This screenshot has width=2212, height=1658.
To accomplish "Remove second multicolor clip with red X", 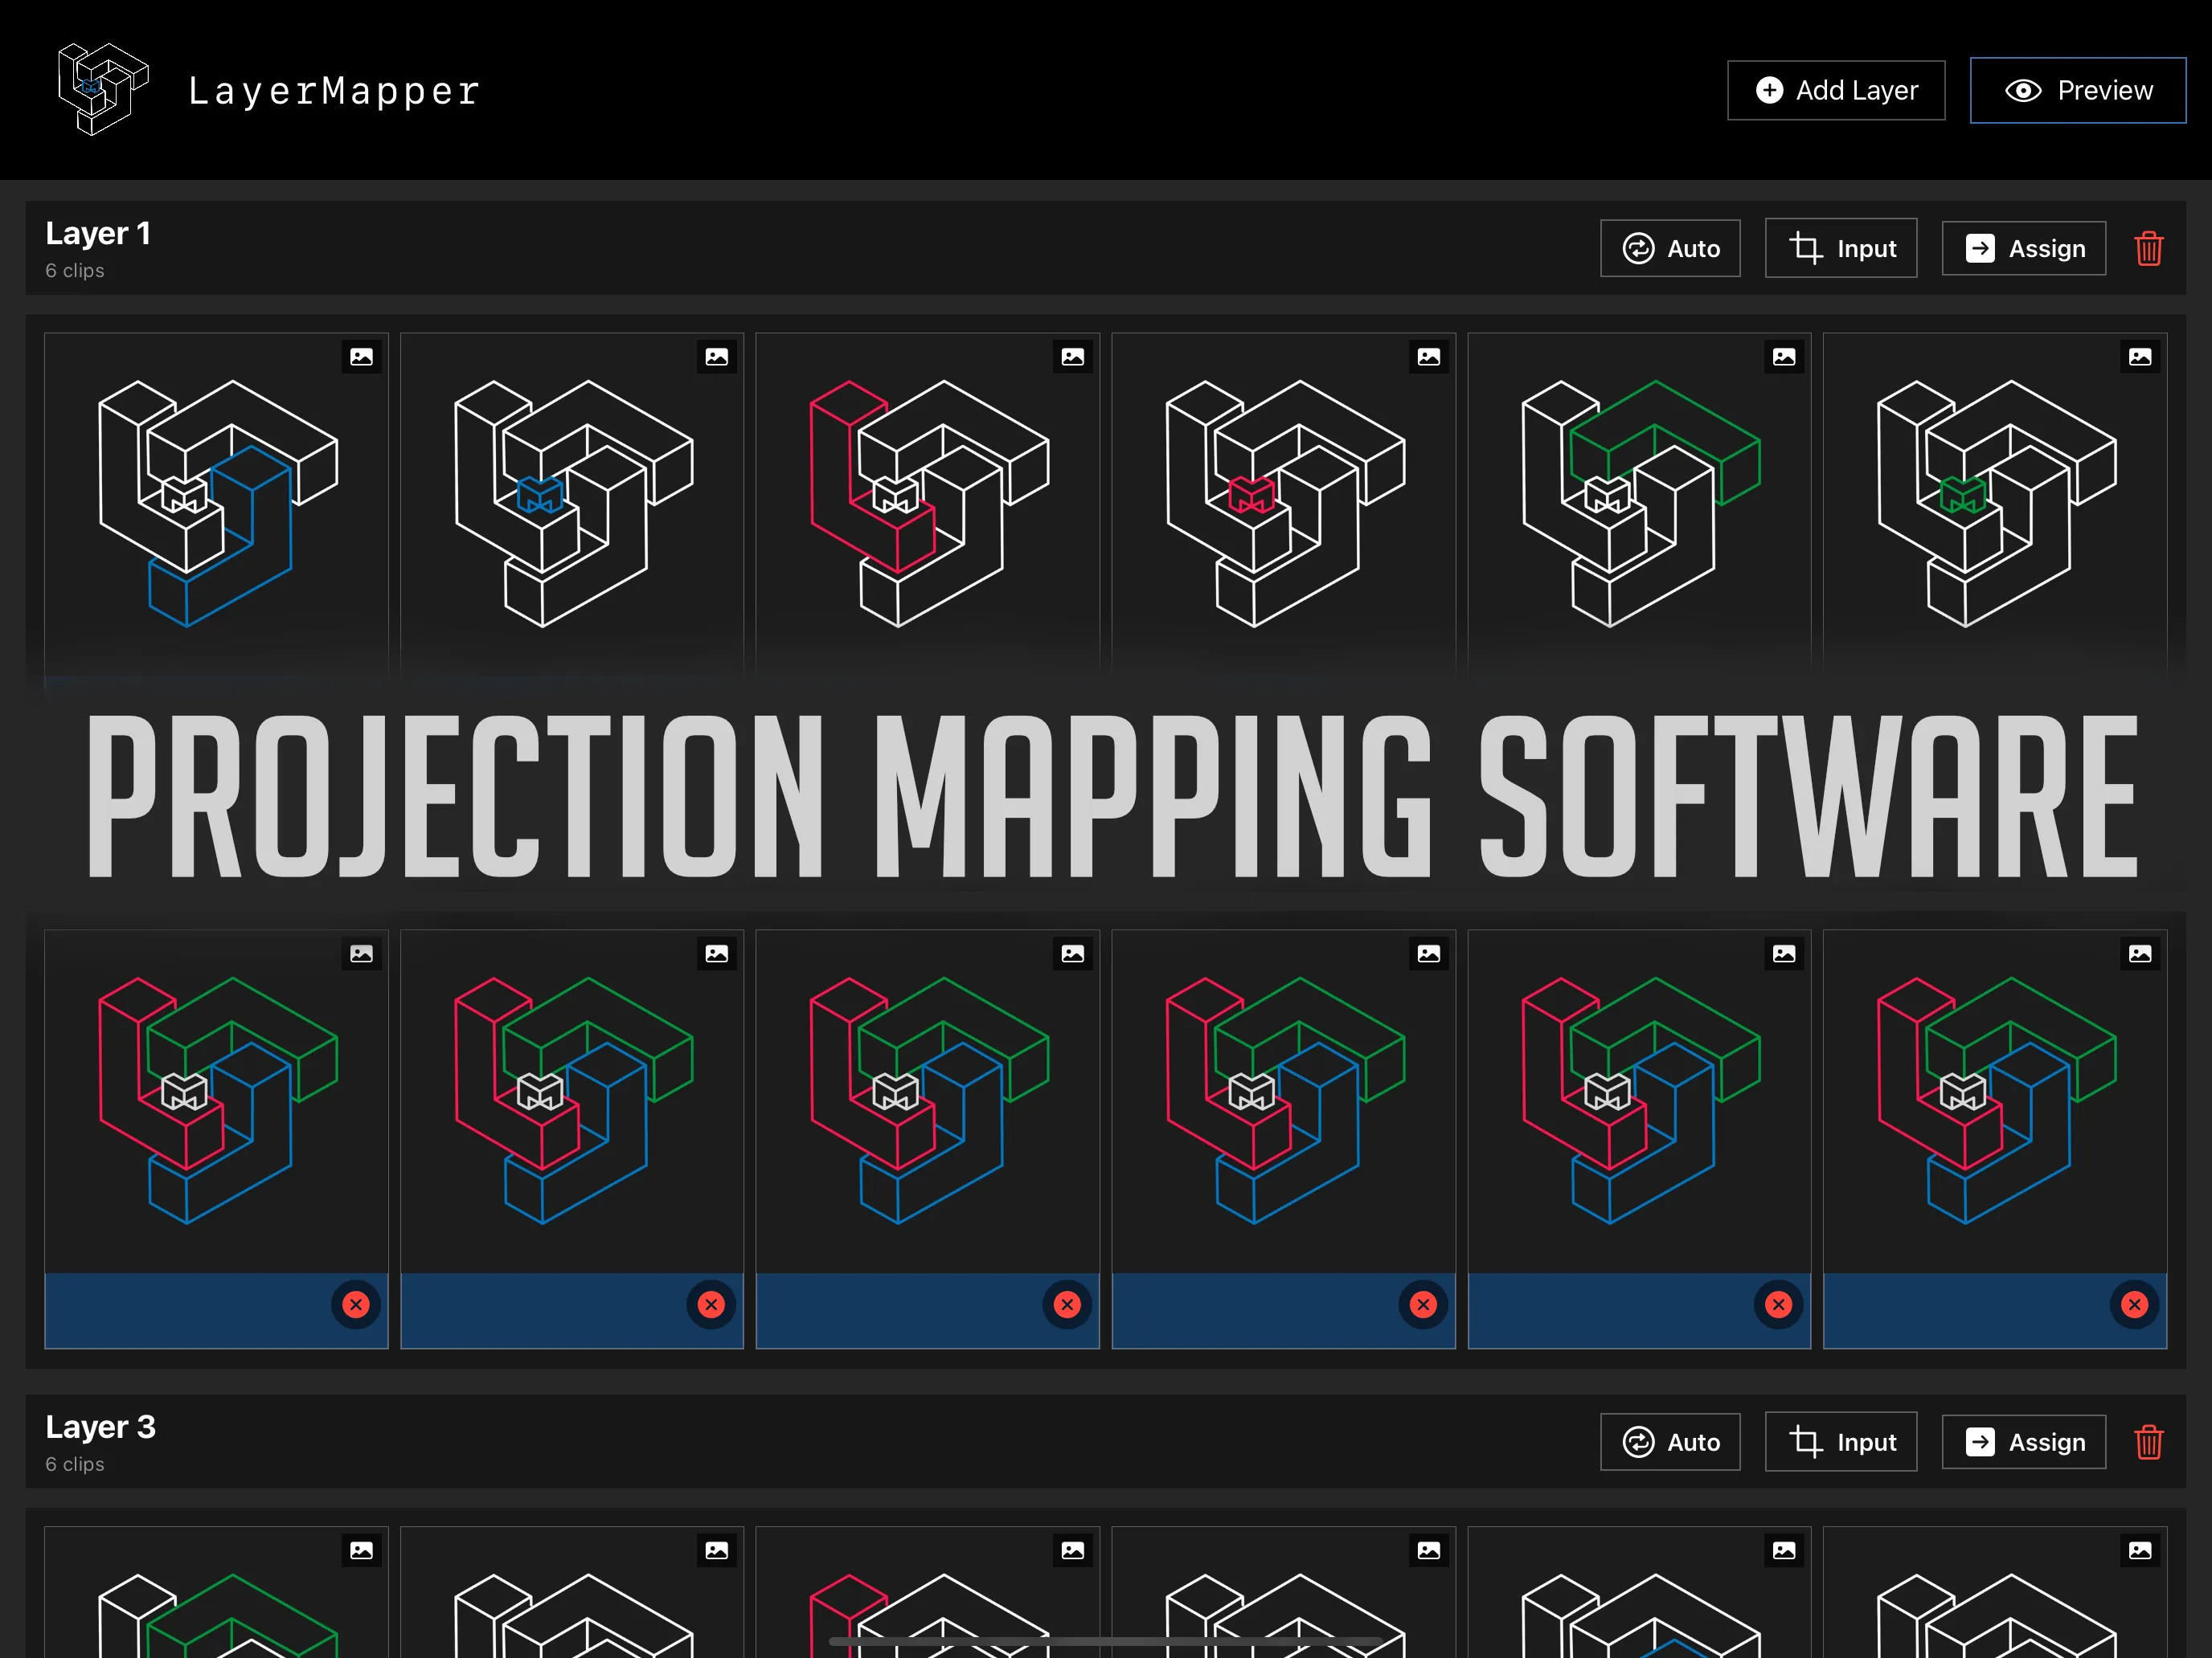I will (x=711, y=1305).
